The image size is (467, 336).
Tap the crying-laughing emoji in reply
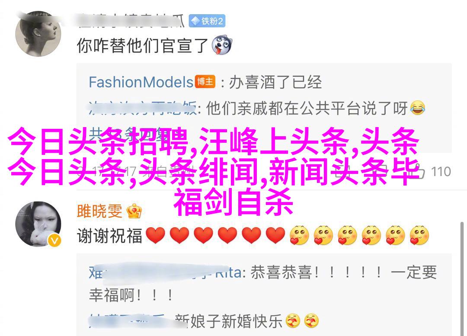pyautogui.click(x=418, y=108)
